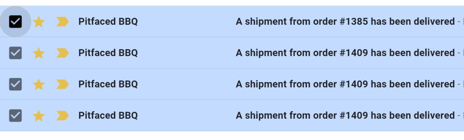This screenshot has height=140, width=464.
Task: Open the order #1385 delivered email subject
Action: [345, 22]
